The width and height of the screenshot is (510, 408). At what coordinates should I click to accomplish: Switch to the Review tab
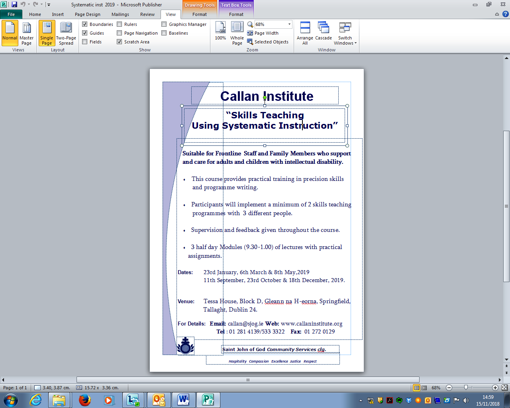click(147, 14)
